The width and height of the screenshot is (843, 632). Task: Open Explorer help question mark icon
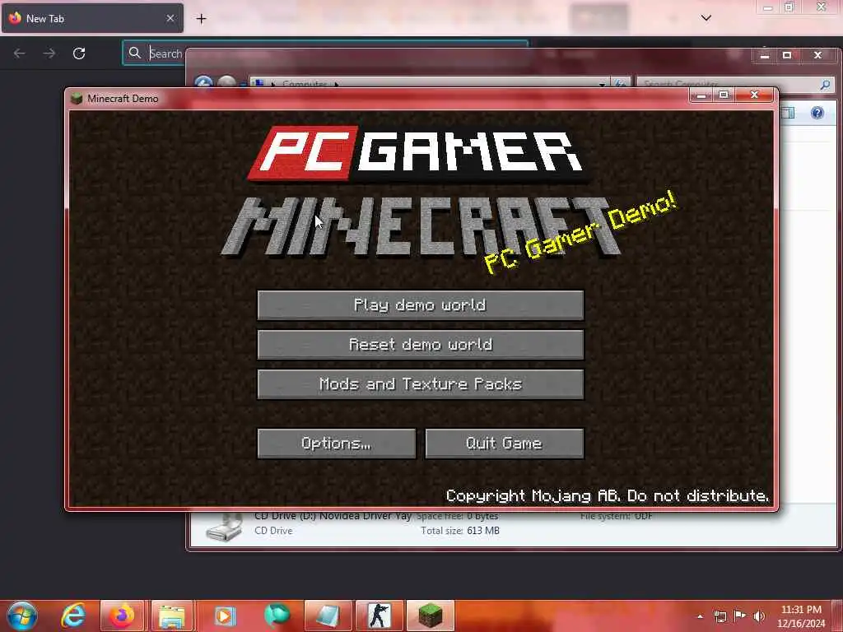817,113
